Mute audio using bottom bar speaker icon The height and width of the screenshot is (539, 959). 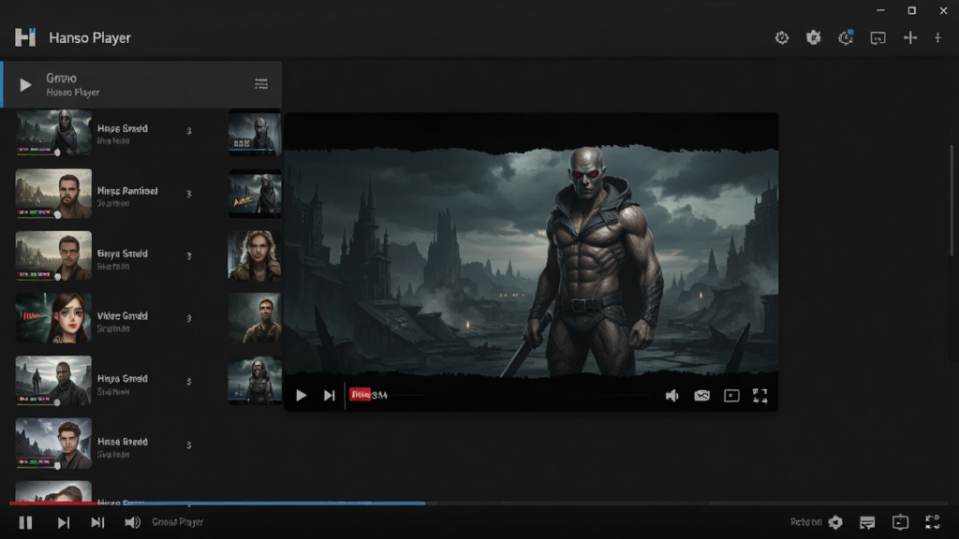point(132,522)
